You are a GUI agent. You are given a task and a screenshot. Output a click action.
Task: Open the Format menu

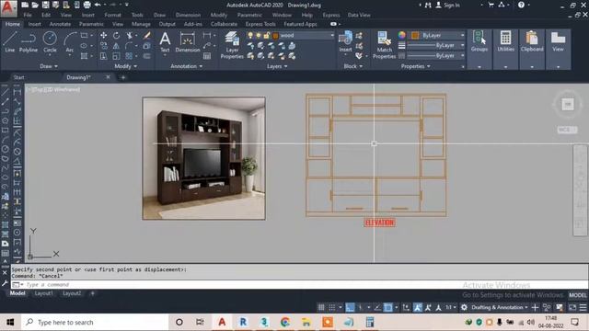[x=112, y=15]
